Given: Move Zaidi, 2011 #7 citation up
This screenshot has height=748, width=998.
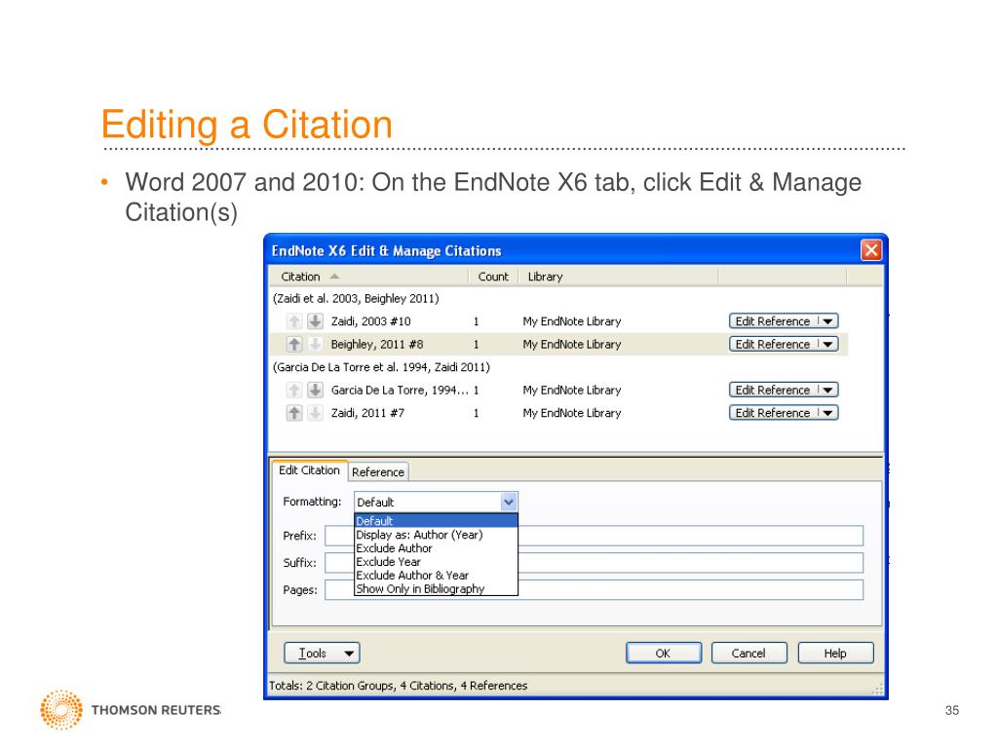Looking at the screenshot, I should (x=294, y=413).
